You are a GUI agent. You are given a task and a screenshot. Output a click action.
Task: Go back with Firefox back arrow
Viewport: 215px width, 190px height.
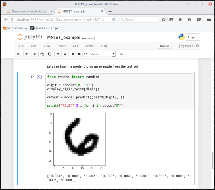pos(6,20)
